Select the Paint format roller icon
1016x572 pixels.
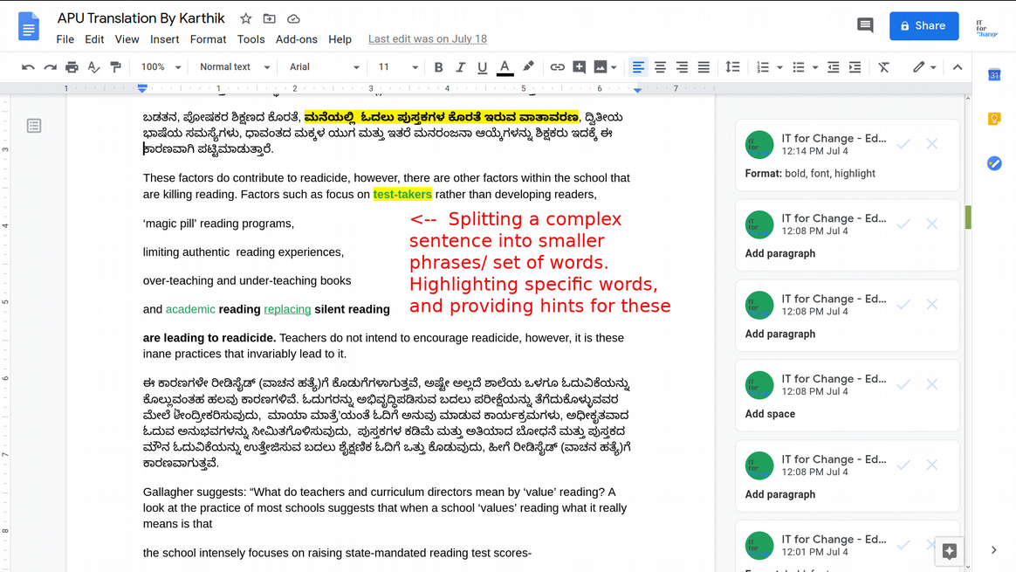pos(115,67)
